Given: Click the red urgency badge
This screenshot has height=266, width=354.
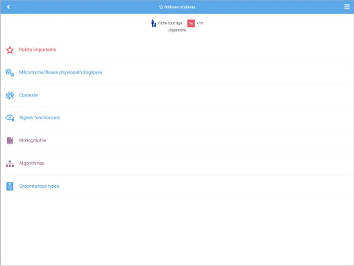Looking at the screenshot, I should pos(191,23).
